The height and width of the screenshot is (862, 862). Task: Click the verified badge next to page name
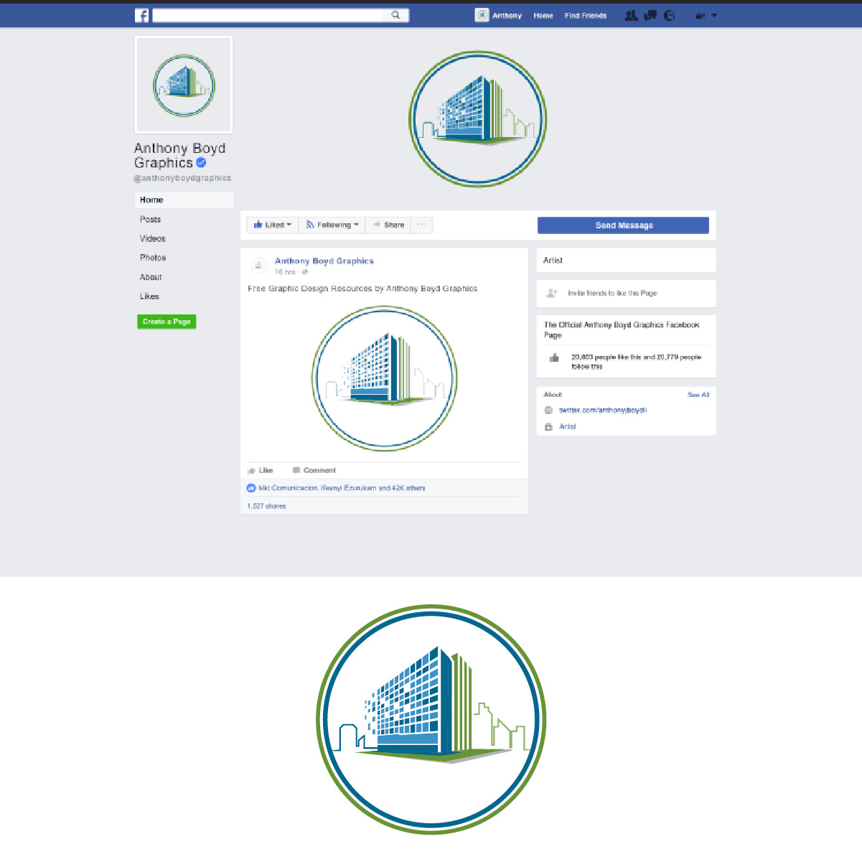(x=202, y=163)
